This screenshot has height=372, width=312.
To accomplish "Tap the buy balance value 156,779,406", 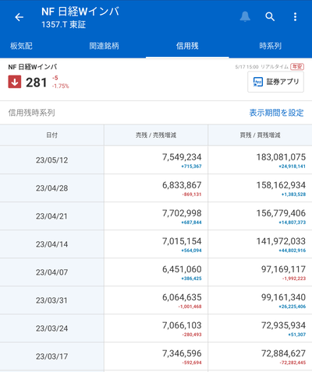I will pyautogui.click(x=281, y=213).
